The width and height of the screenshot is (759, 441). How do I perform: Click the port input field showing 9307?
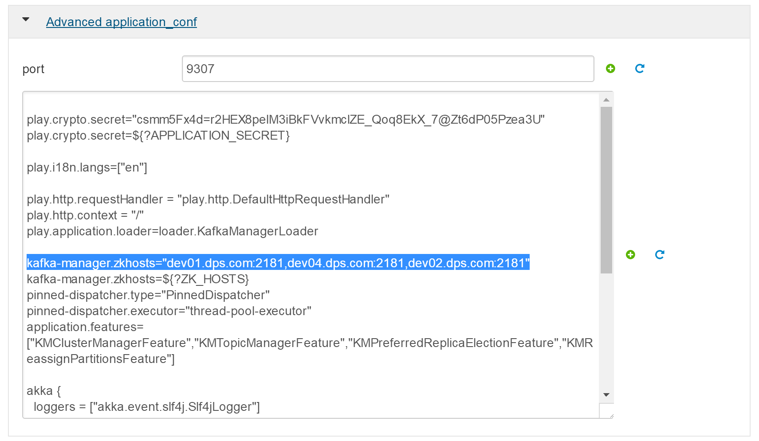pyautogui.click(x=388, y=69)
